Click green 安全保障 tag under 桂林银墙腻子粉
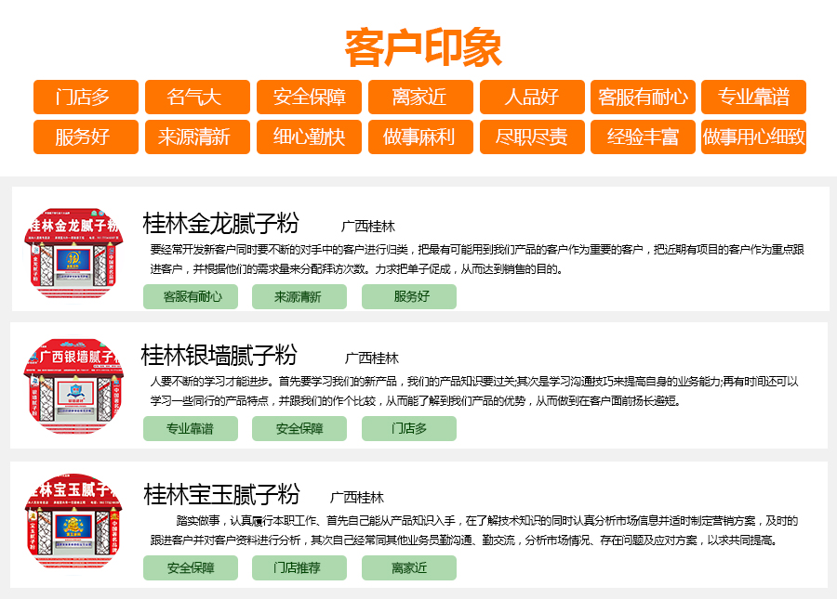The image size is (837, 599). (x=299, y=428)
